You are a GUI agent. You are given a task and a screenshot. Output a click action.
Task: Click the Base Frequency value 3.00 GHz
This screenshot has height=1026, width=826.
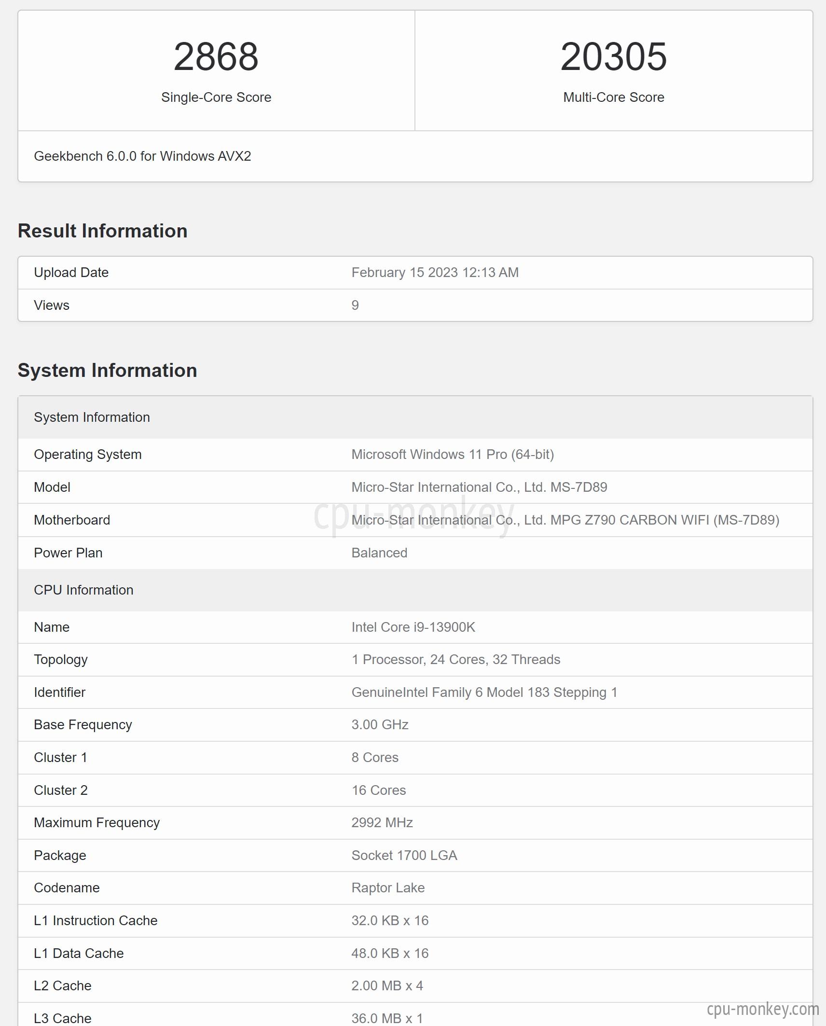(x=380, y=725)
